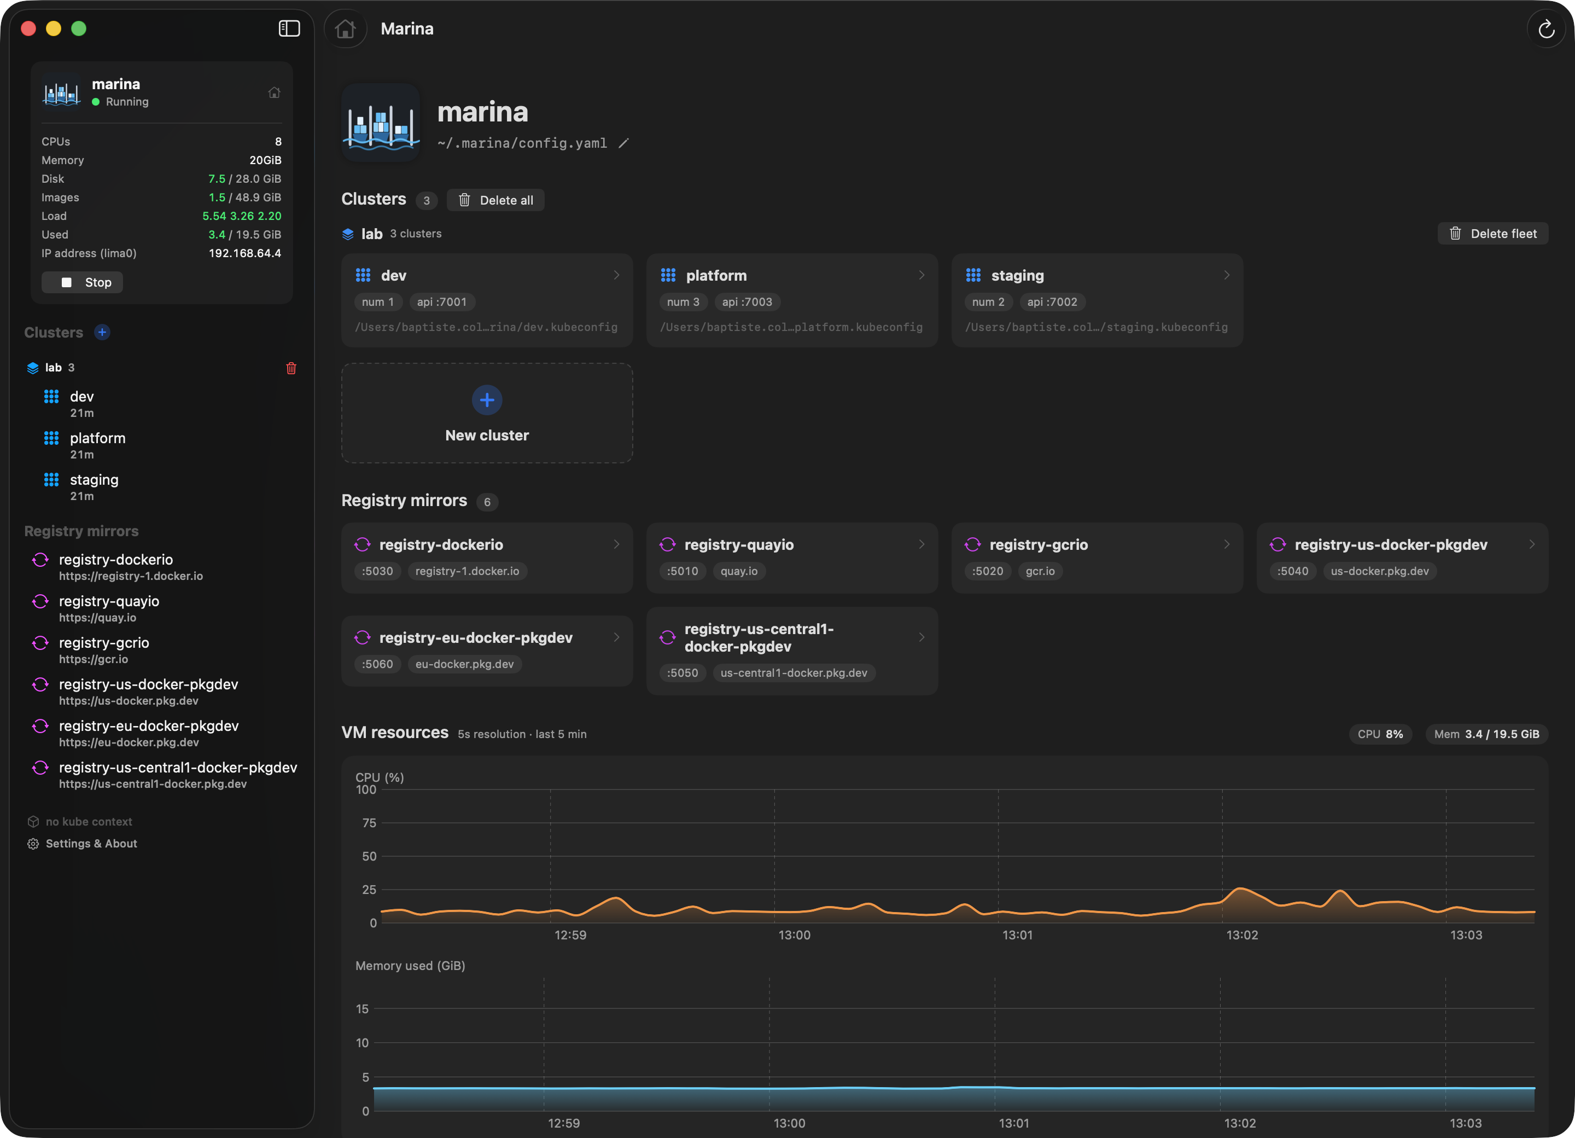The width and height of the screenshot is (1575, 1138).
Task: Select registry-dockerio in sidebar mirrors list
Action: 162,567
